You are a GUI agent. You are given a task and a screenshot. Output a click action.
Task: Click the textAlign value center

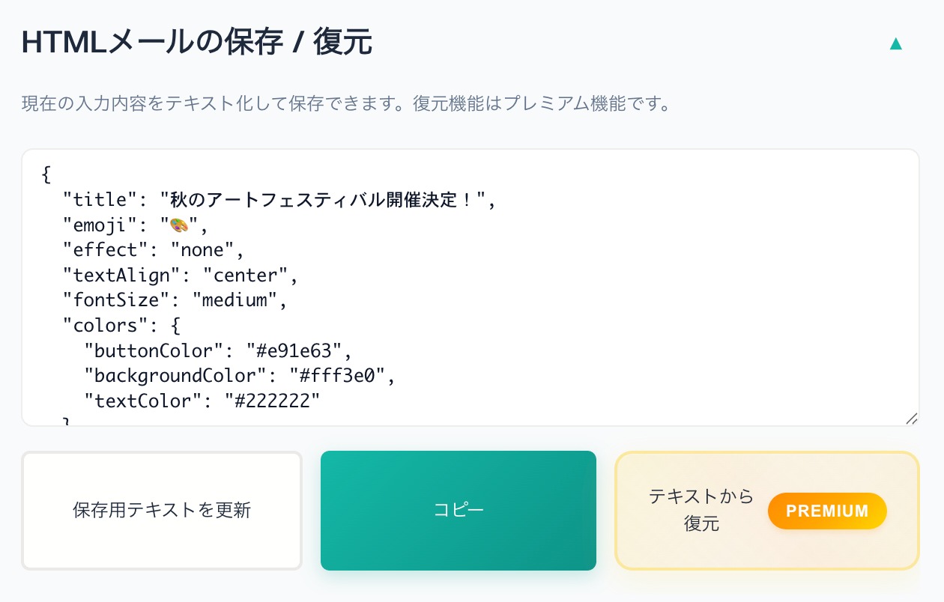pos(246,276)
